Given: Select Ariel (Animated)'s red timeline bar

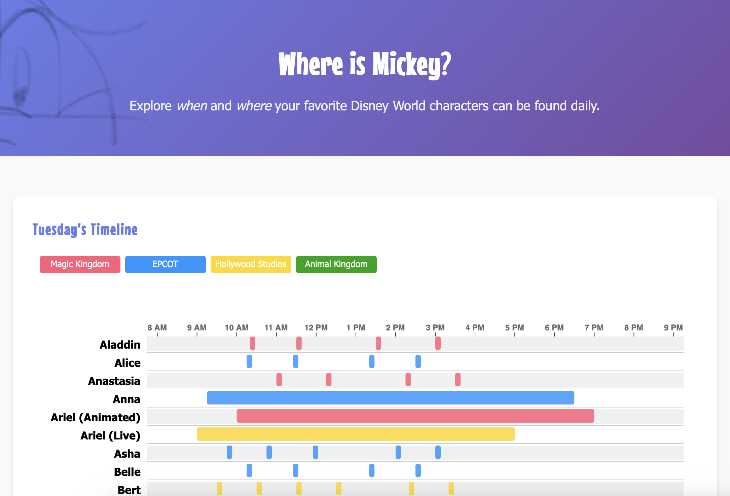Looking at the screenshot, I should 415,416.
